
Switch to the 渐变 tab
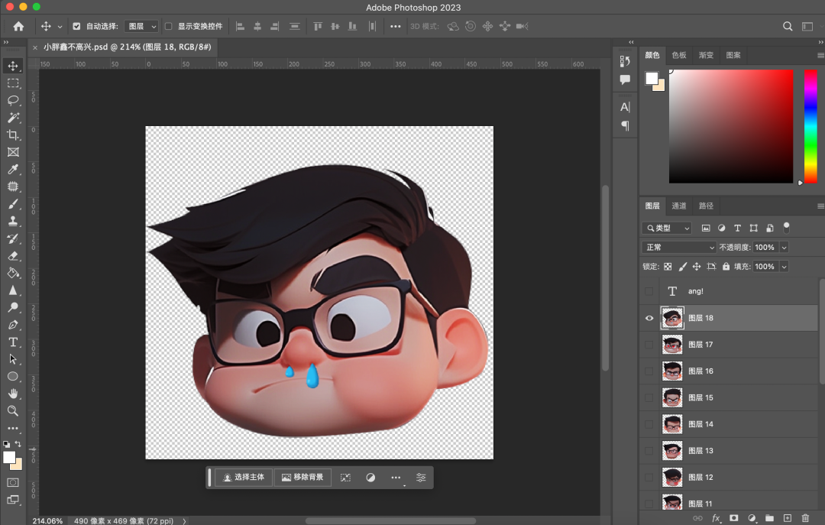click(x=706, y=55)
